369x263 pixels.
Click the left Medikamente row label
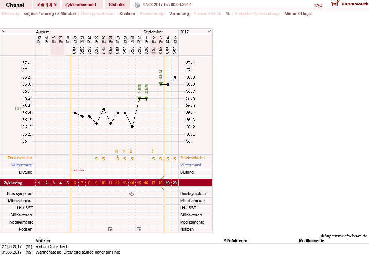click(21, 222)
